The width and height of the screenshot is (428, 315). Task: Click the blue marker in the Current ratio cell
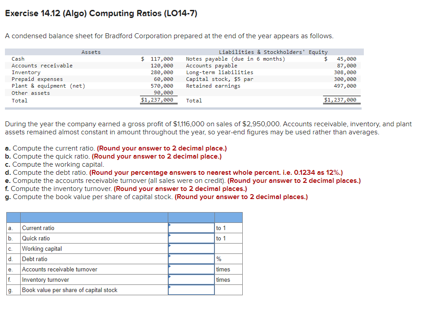point(170,226)
